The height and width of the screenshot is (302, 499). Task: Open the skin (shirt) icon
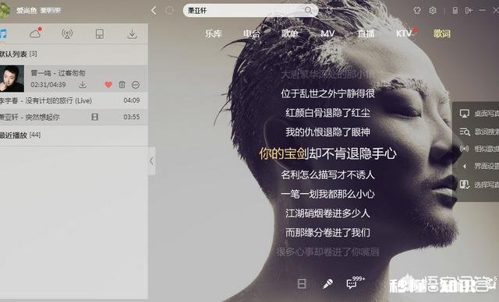tap(416, 10)
